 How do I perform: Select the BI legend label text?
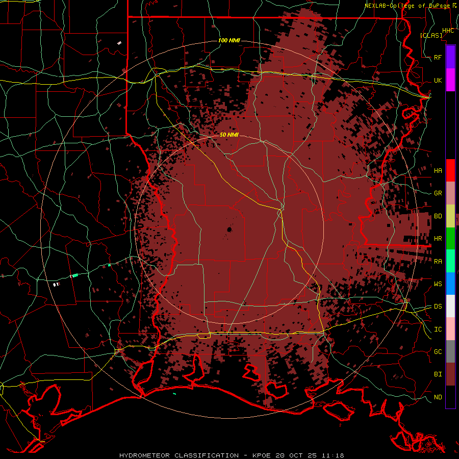point(438,374)
